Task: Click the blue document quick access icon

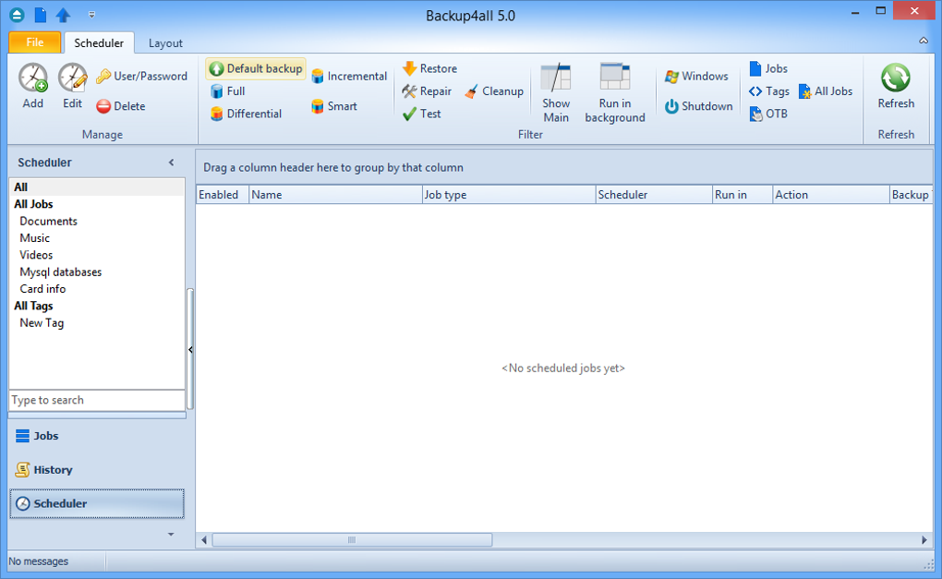Action: point(41,15)
